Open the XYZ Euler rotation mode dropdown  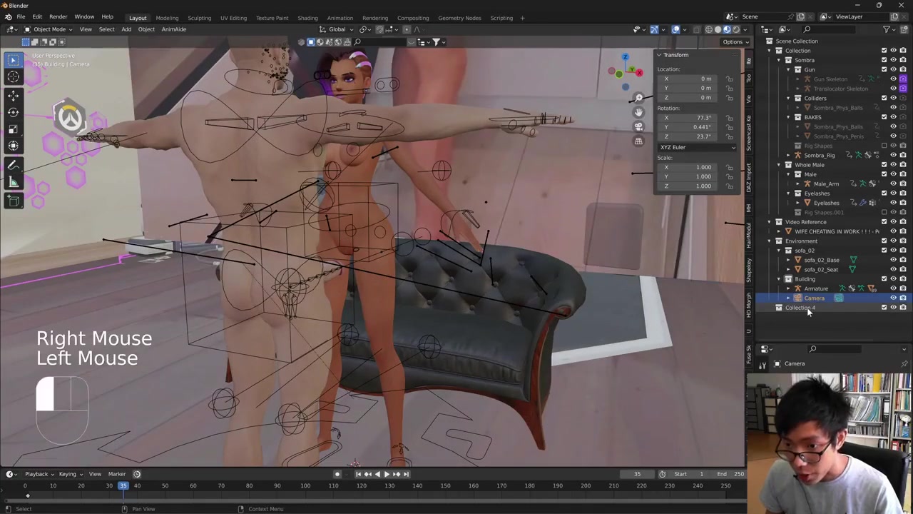point(697,147)
